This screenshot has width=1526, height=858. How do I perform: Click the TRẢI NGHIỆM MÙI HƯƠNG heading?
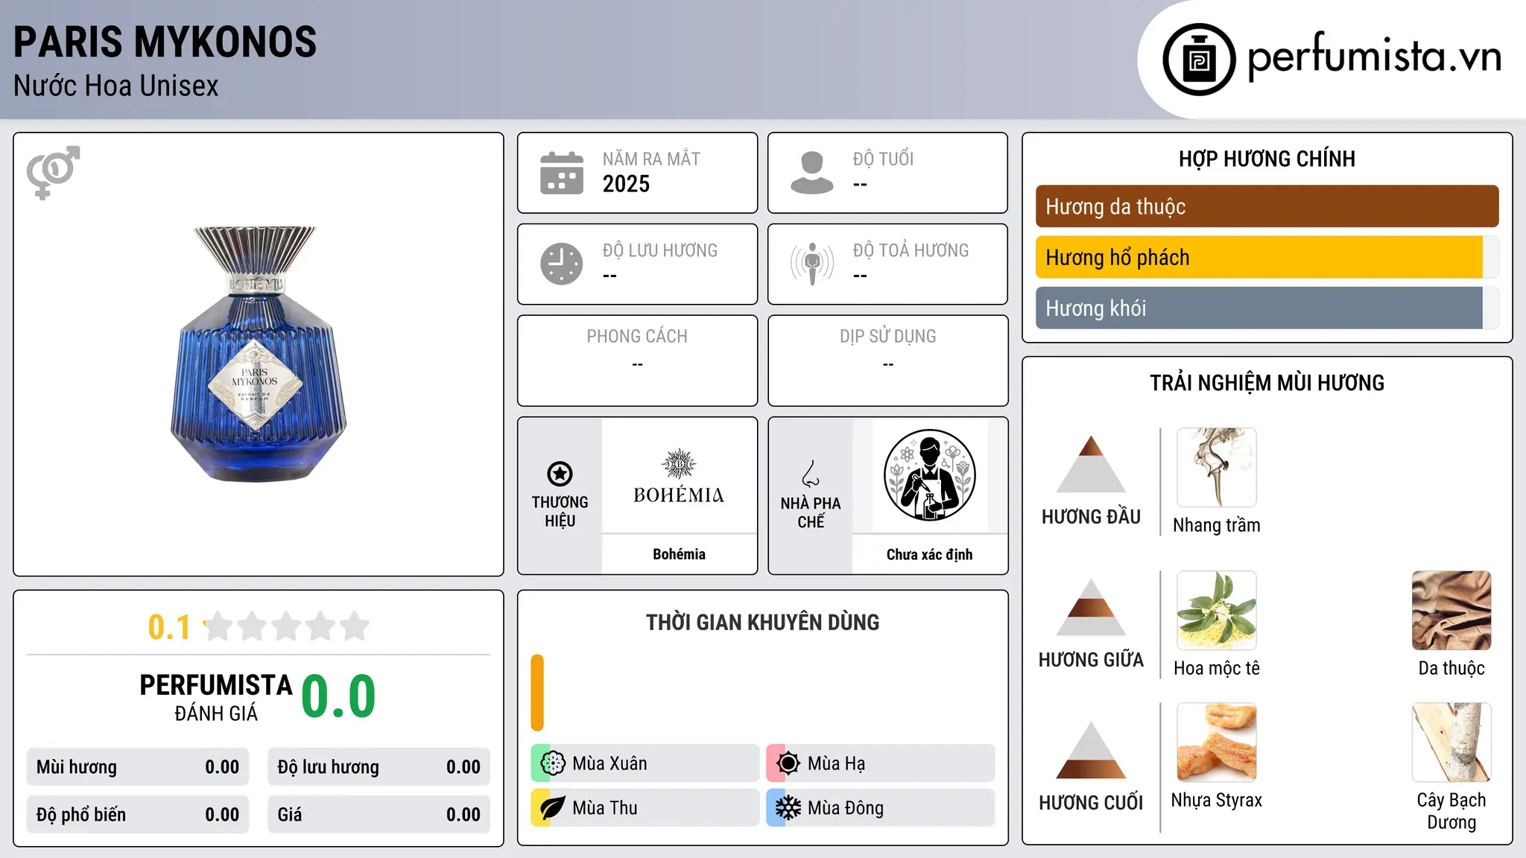(1267, 383)
